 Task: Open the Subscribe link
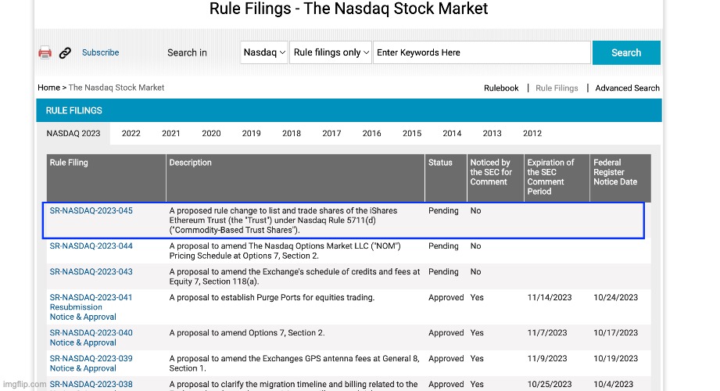click(x=101, y=52)
